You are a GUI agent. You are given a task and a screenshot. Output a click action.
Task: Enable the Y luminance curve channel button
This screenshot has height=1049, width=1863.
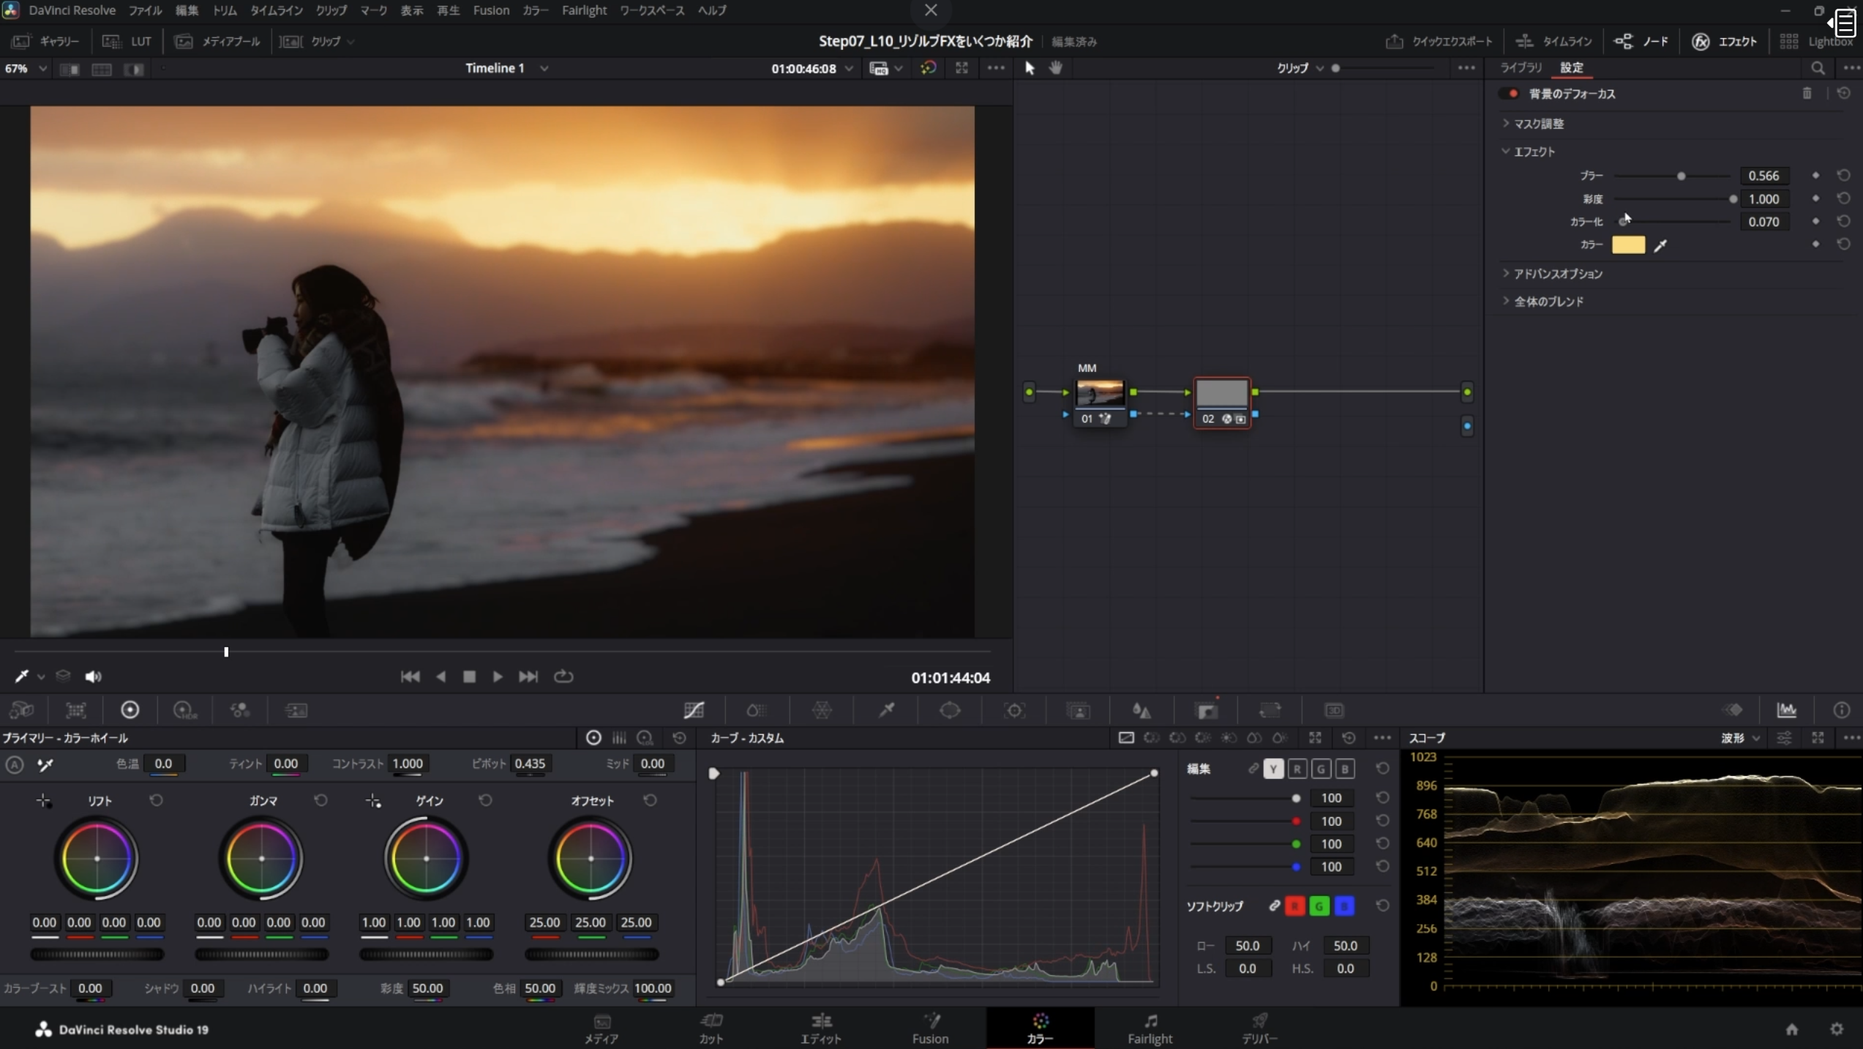(x=1273, y=769)
